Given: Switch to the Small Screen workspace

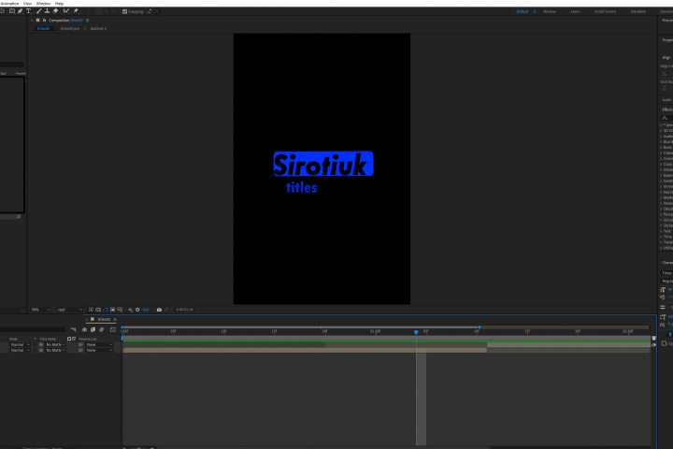Looking at the screenshot, I should pyautogui.click(x=605, y=11).
